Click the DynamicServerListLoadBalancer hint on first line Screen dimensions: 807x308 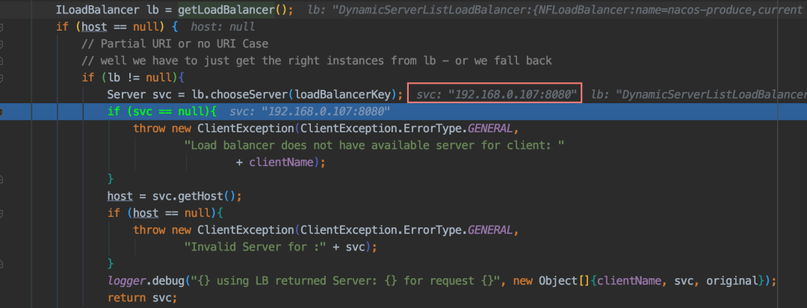[x=557, y=10]
